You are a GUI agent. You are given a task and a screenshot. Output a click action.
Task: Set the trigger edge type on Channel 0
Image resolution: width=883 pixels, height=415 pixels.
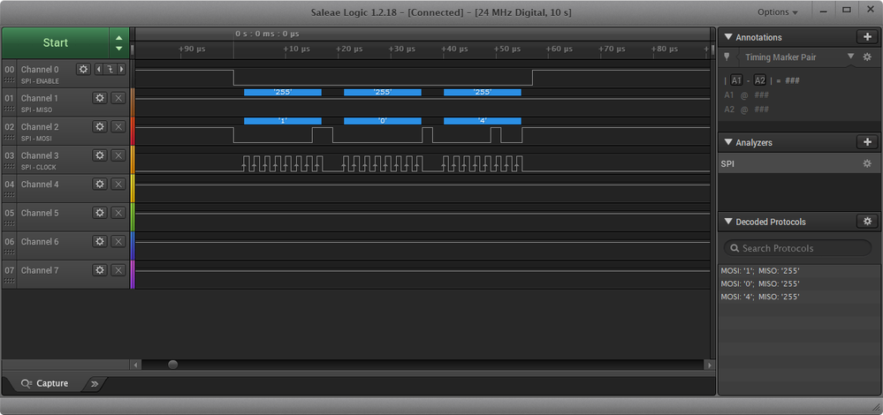point(110,69)
